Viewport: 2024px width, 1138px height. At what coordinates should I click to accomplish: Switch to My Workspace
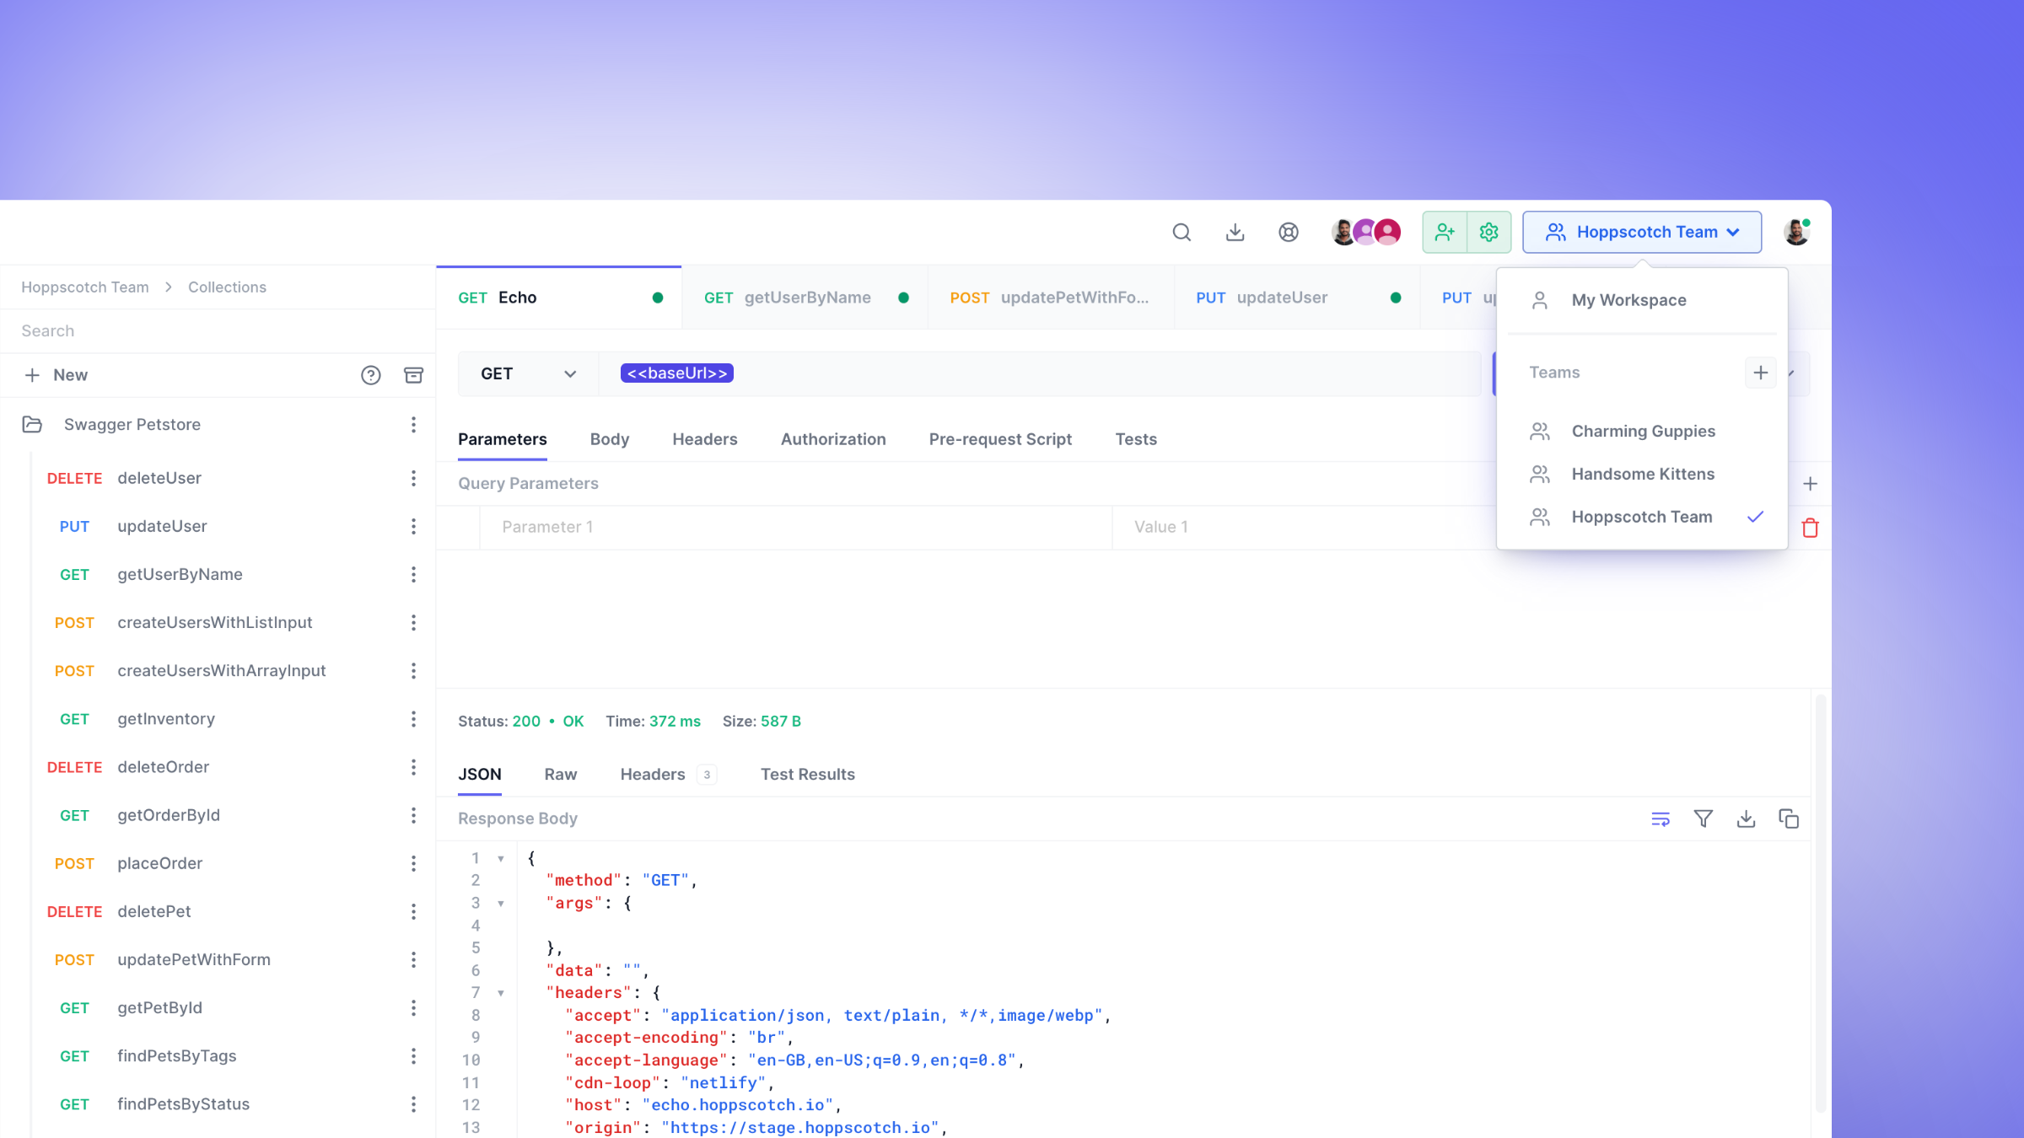coord(1628,300)
